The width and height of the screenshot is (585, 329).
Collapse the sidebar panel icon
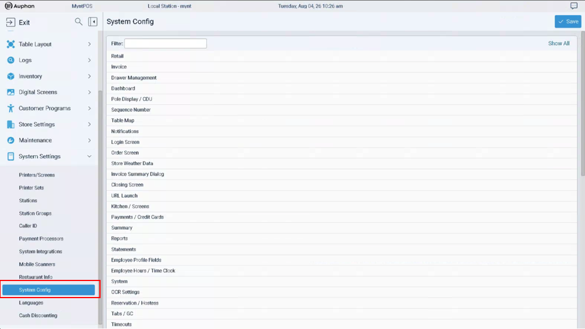pos(93,22)
